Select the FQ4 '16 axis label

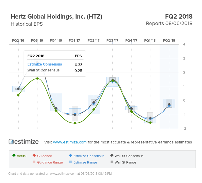tap(56, 40)
